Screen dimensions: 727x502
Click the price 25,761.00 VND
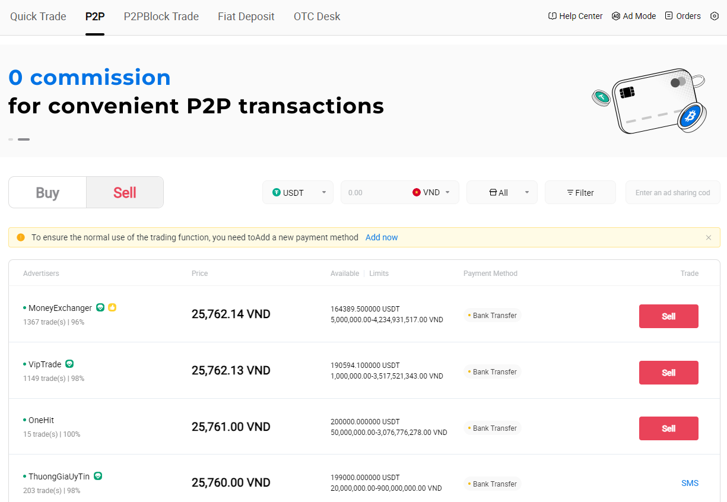tap(231, 427)
